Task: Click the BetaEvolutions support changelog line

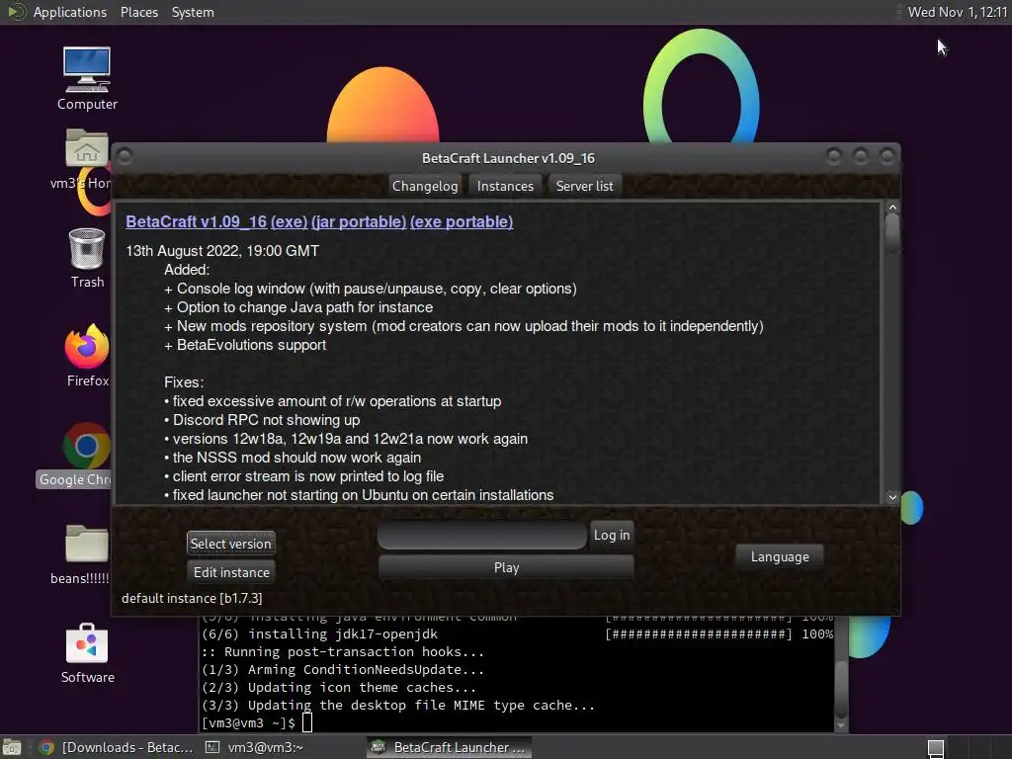Action: pyautogui.click(x=245, y=345)
